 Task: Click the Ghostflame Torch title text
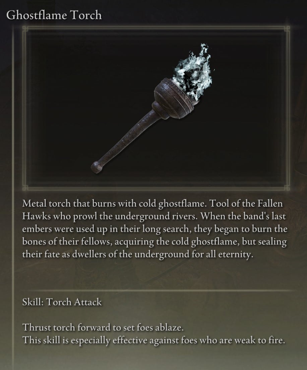[x=54, y=15]
